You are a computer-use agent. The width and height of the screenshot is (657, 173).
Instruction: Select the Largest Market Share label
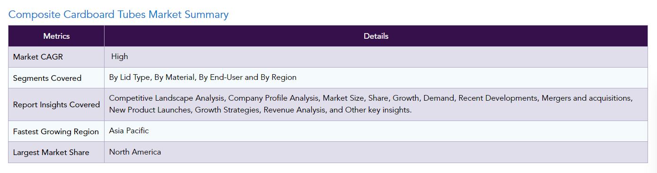coord(51,152)
